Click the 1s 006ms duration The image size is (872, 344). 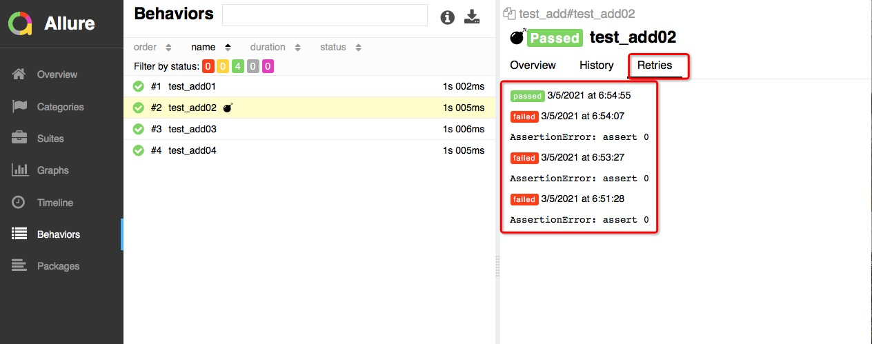pos(465,129)
